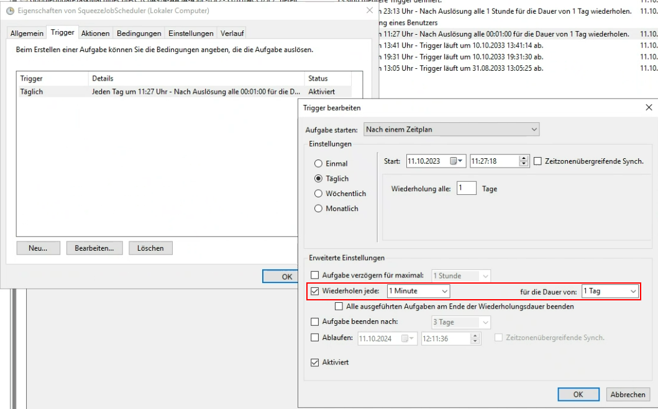
Task: Enable Aufgabe verzögern für maximal checkbox
Action: coord(315,276)
